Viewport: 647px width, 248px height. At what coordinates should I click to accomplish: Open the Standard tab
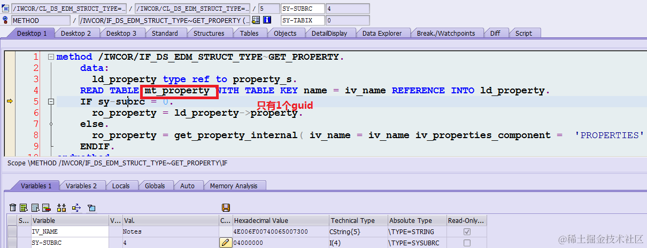[165, 33]
